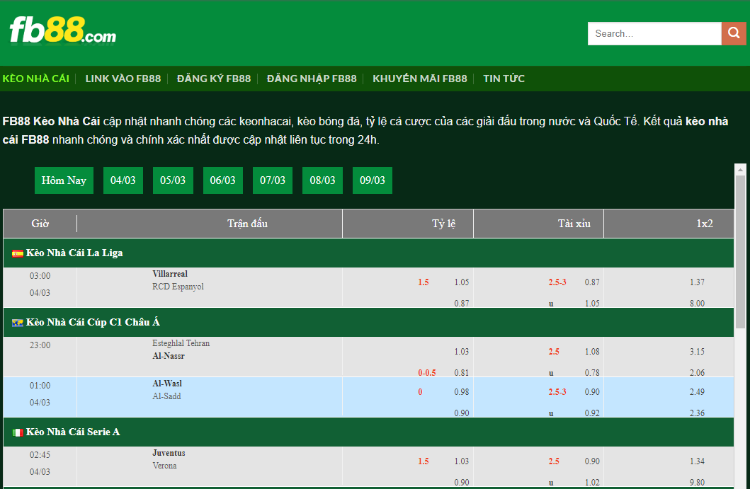Open LINK VÀO FB88 menu item
This screenshot has height=489, width=750.
123,79
